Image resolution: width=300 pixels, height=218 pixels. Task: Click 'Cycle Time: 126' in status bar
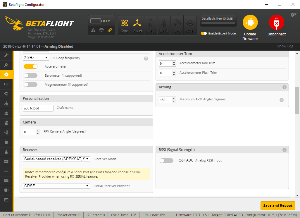click(x=124, y=215)
